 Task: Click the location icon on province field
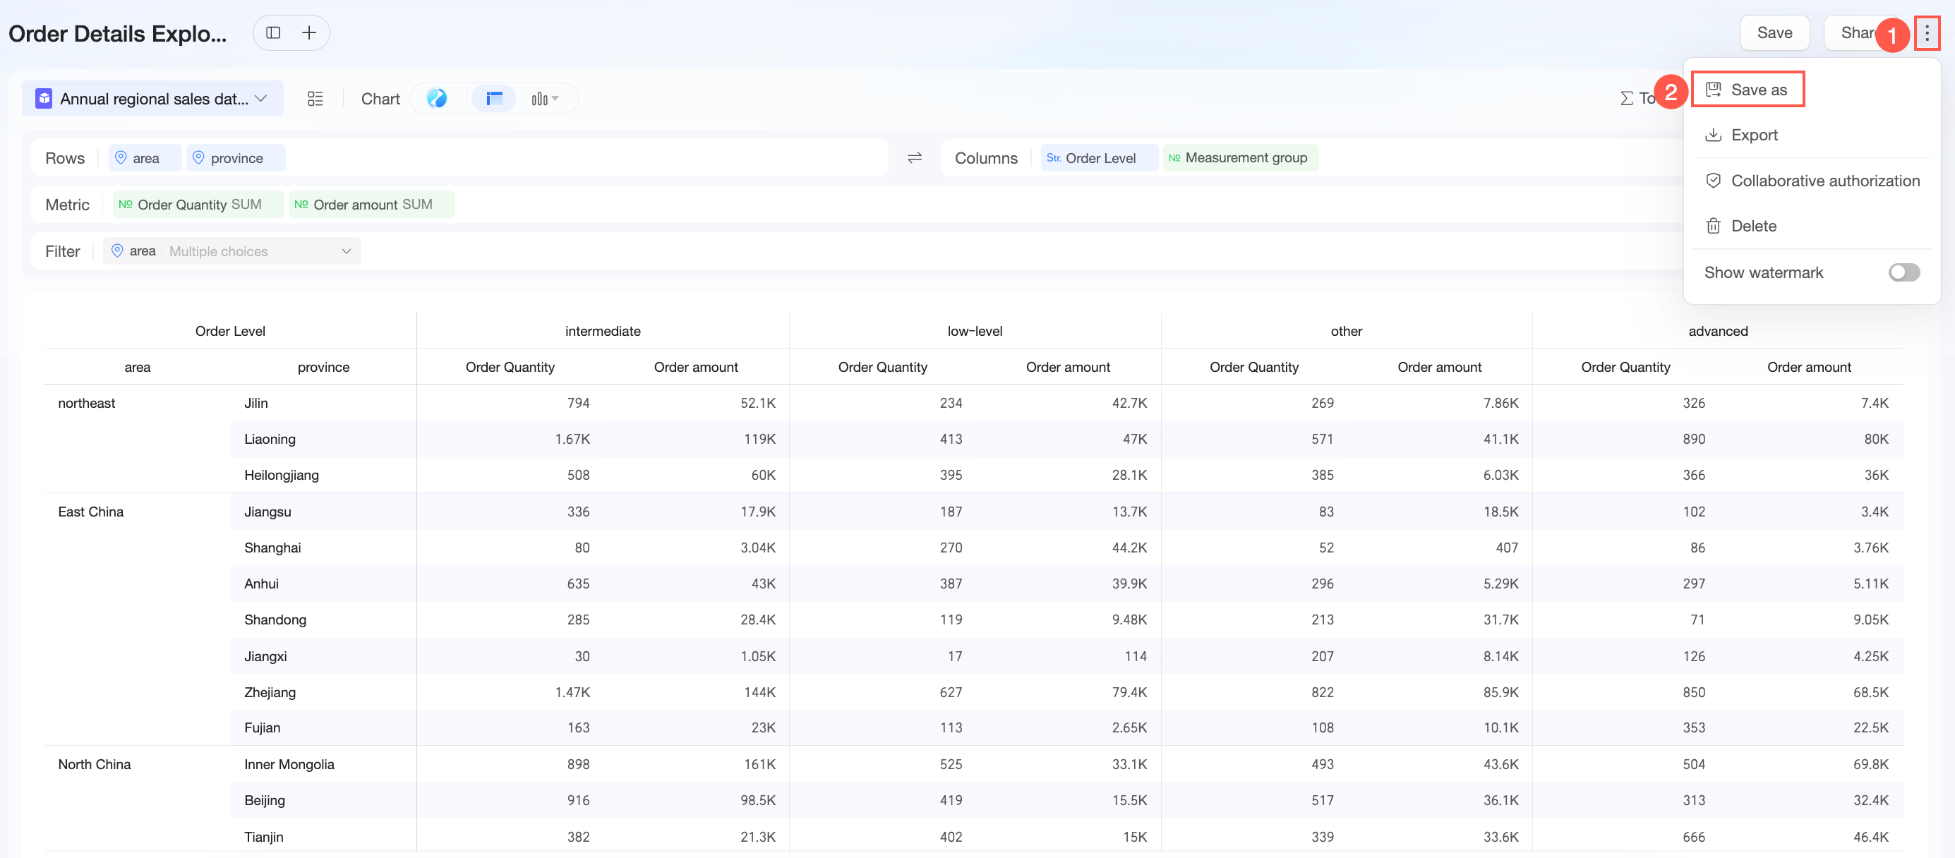(x=199, y=158)
